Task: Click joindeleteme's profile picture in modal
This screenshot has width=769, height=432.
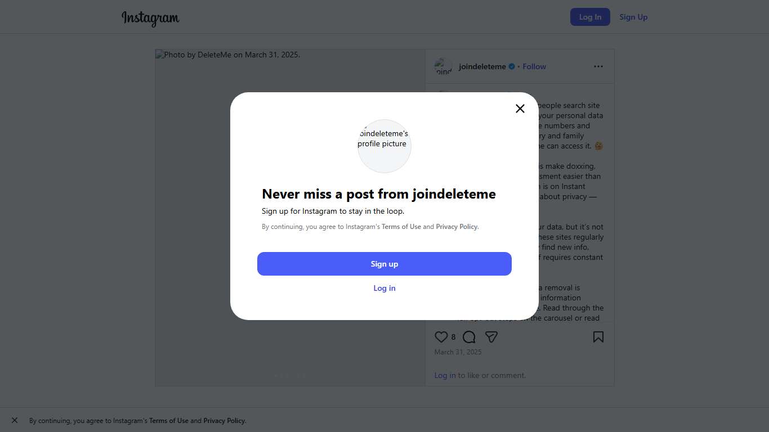Action: (384, 146)
